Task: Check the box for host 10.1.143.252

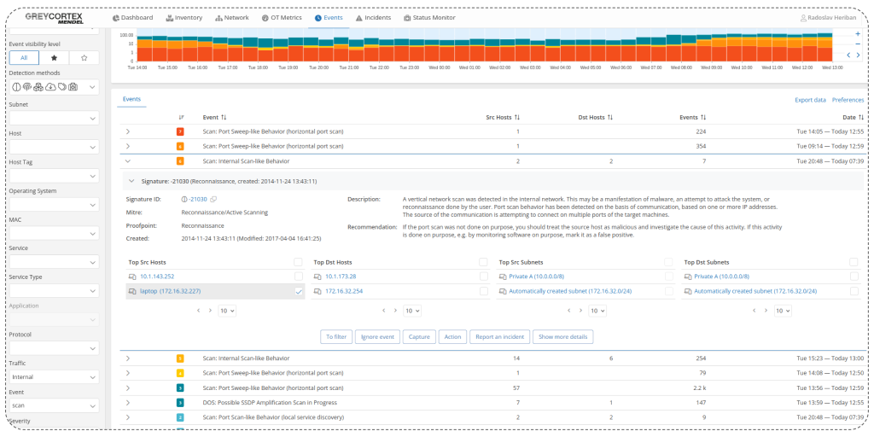Action: [x=298, y=277]
